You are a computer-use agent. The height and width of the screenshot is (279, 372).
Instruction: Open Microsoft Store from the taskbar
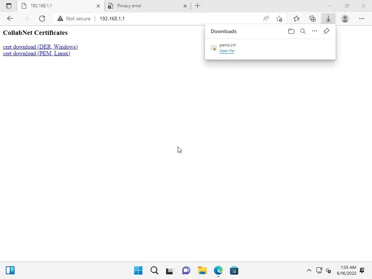(234, 270)
